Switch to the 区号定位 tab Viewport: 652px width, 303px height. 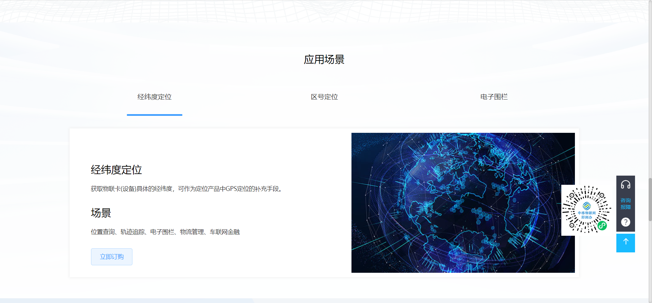(324, 97)
